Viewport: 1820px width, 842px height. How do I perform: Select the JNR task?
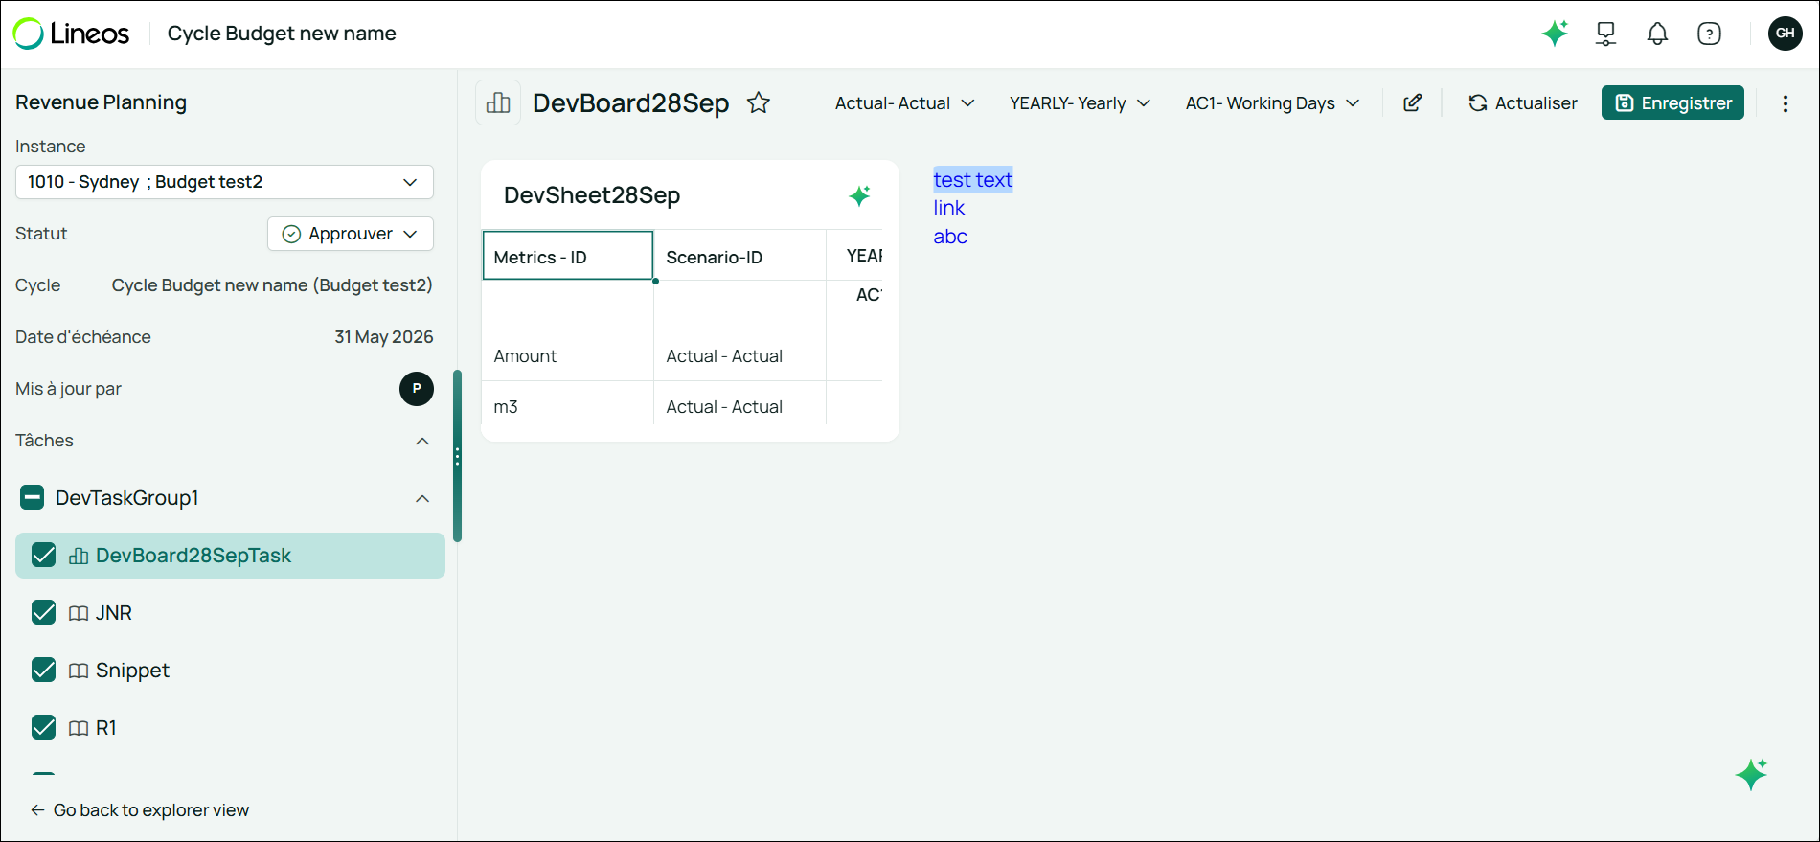point(113,613)
